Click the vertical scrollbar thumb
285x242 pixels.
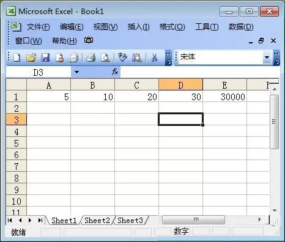pyautogui.click(x=275, y=122)
